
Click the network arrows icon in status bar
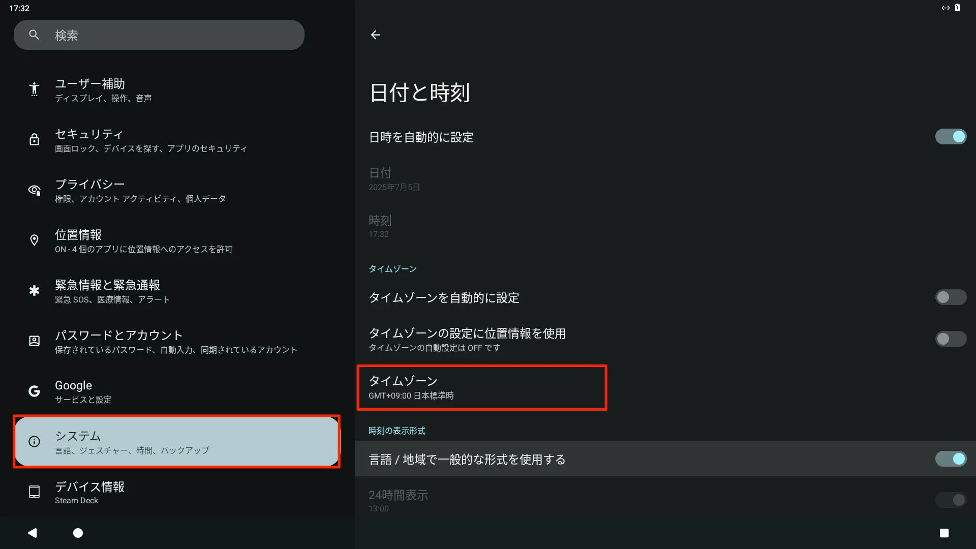tap(945, 8)
